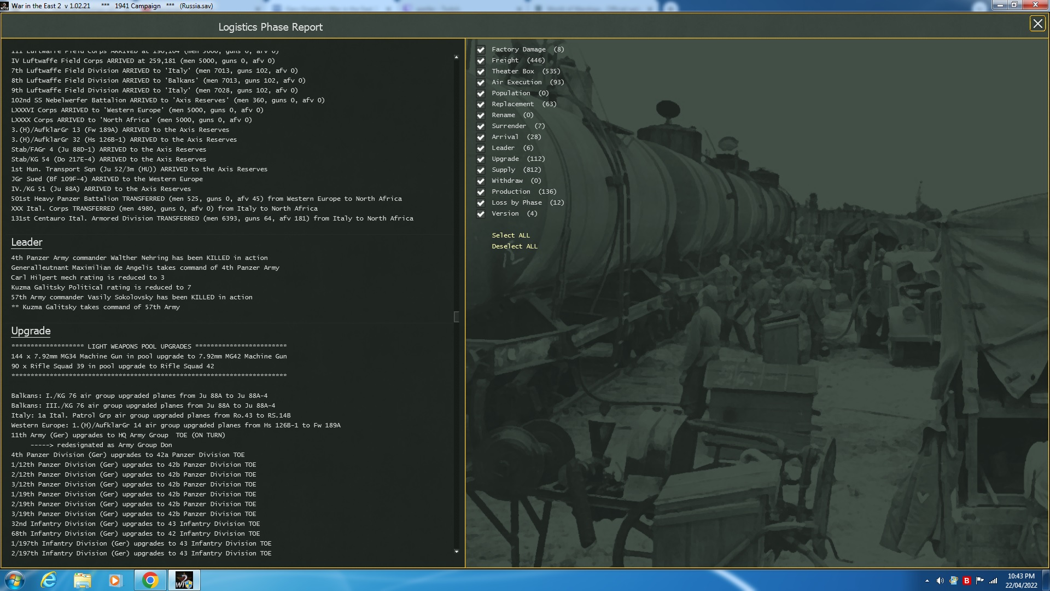Image resolution: width=1050 pixels, height=591 pixels.
Task: Open the media player taskbar icon
Action: tap(115, 580)
